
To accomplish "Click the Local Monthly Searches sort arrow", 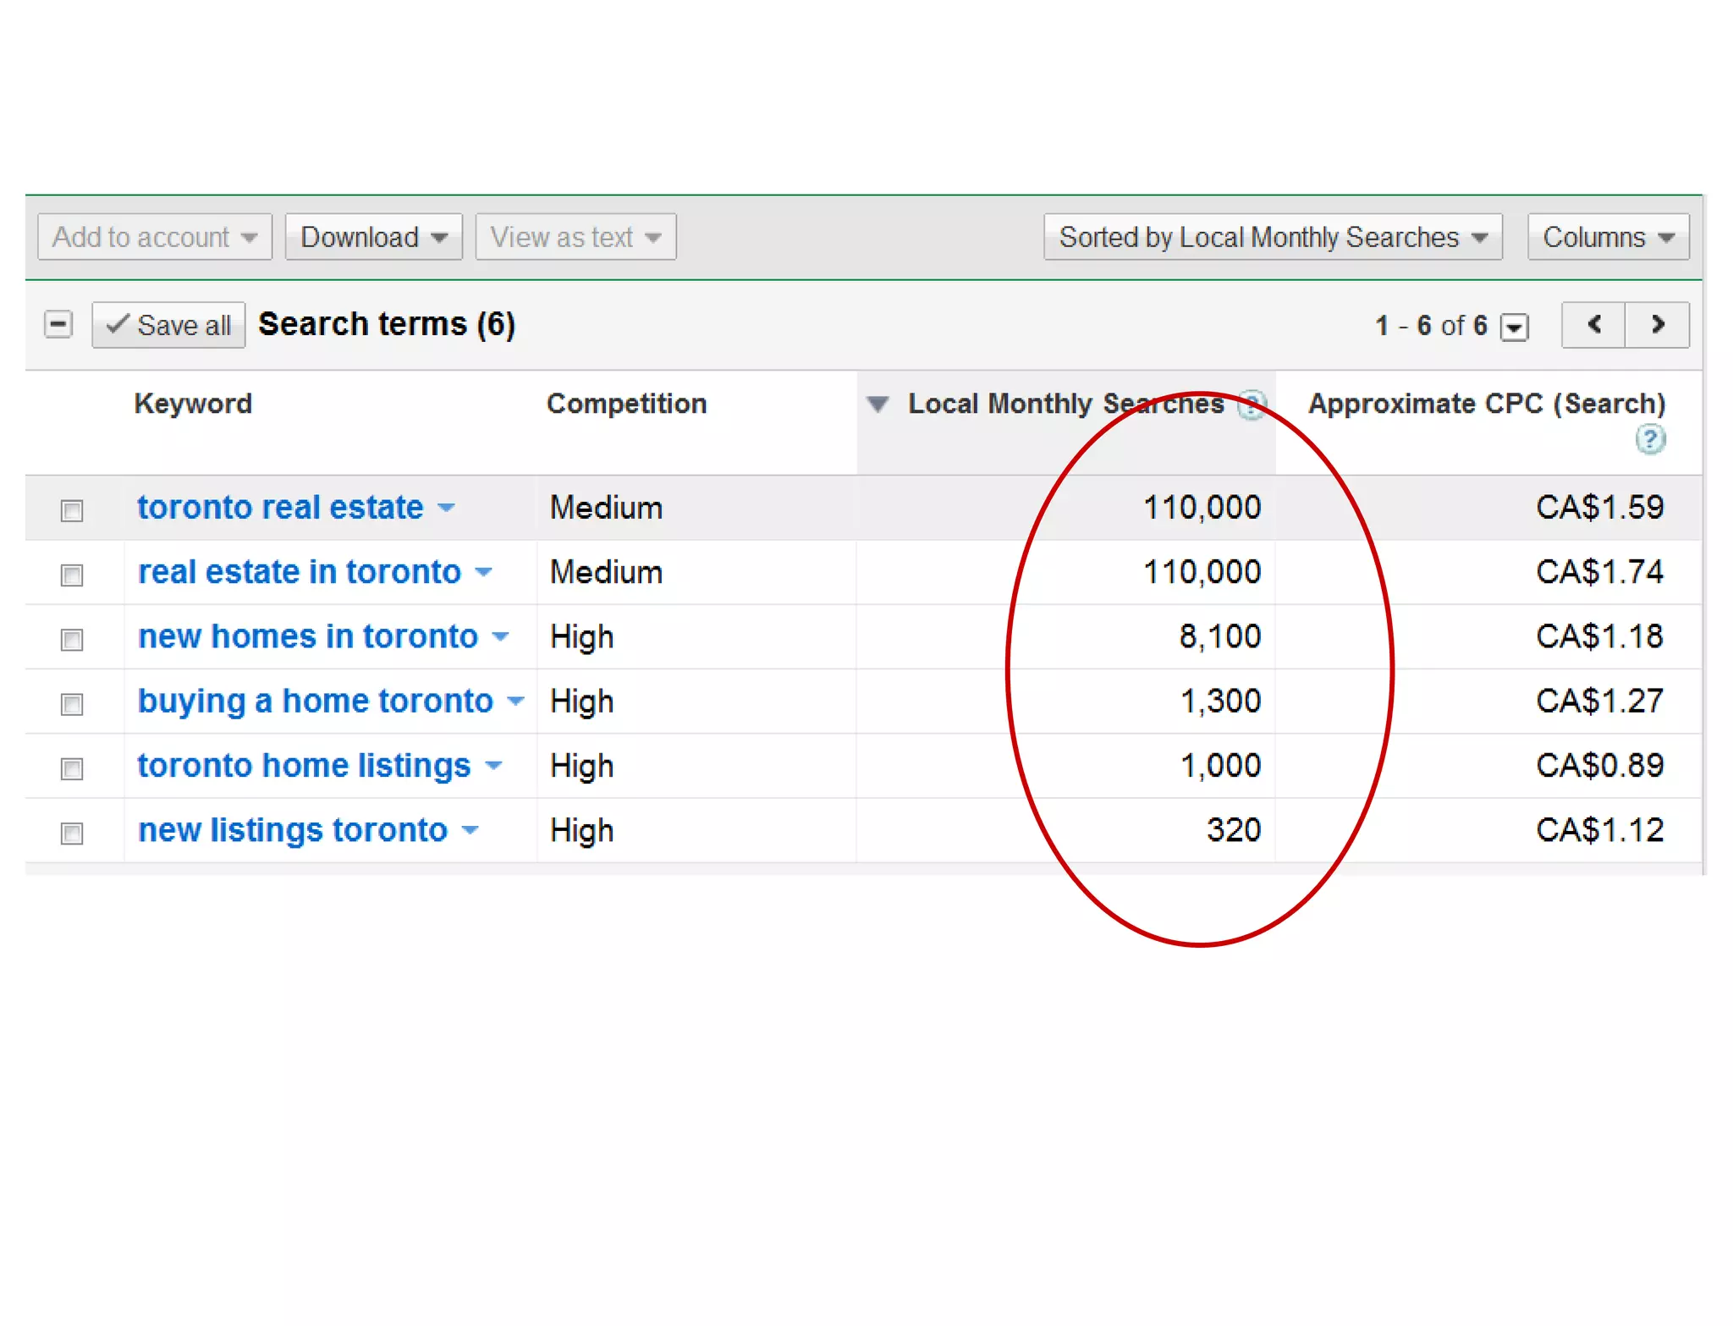I will pyautogui.click(x=878, y=404).
